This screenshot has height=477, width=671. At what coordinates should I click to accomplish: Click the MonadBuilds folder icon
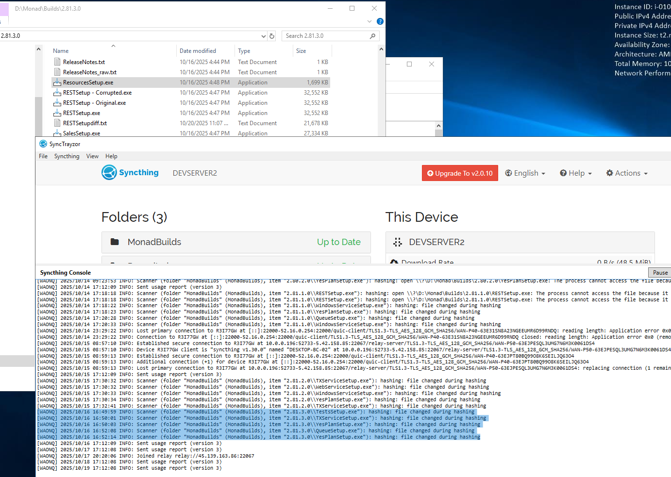115,242
